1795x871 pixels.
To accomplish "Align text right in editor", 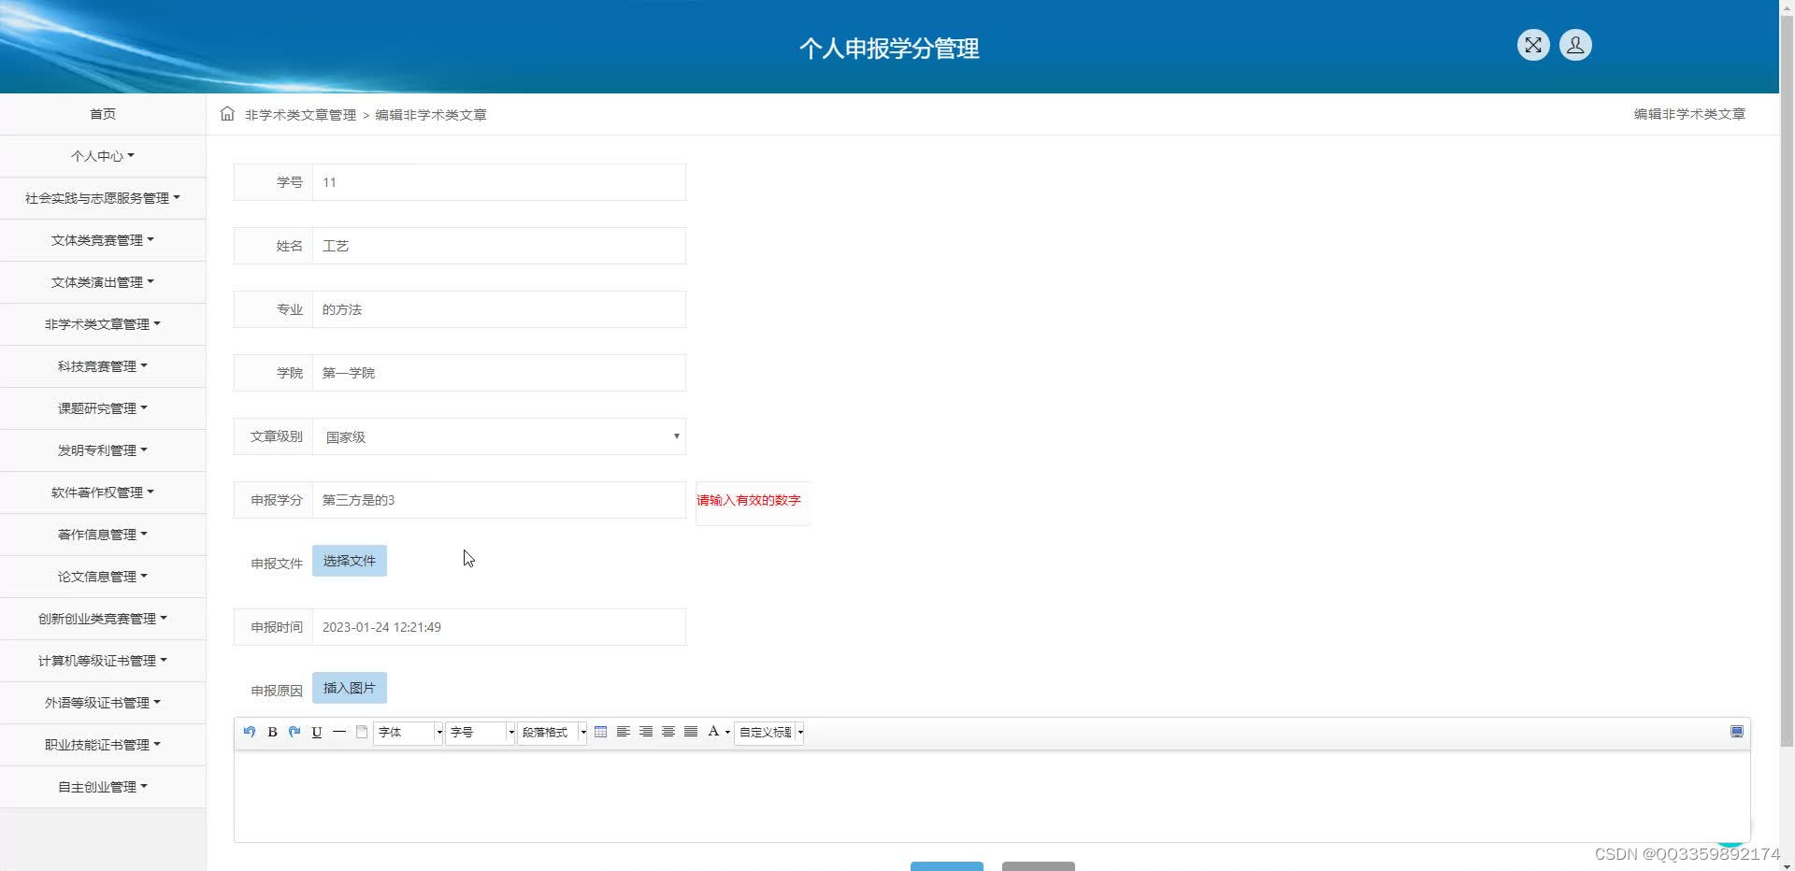I will 646,732.
